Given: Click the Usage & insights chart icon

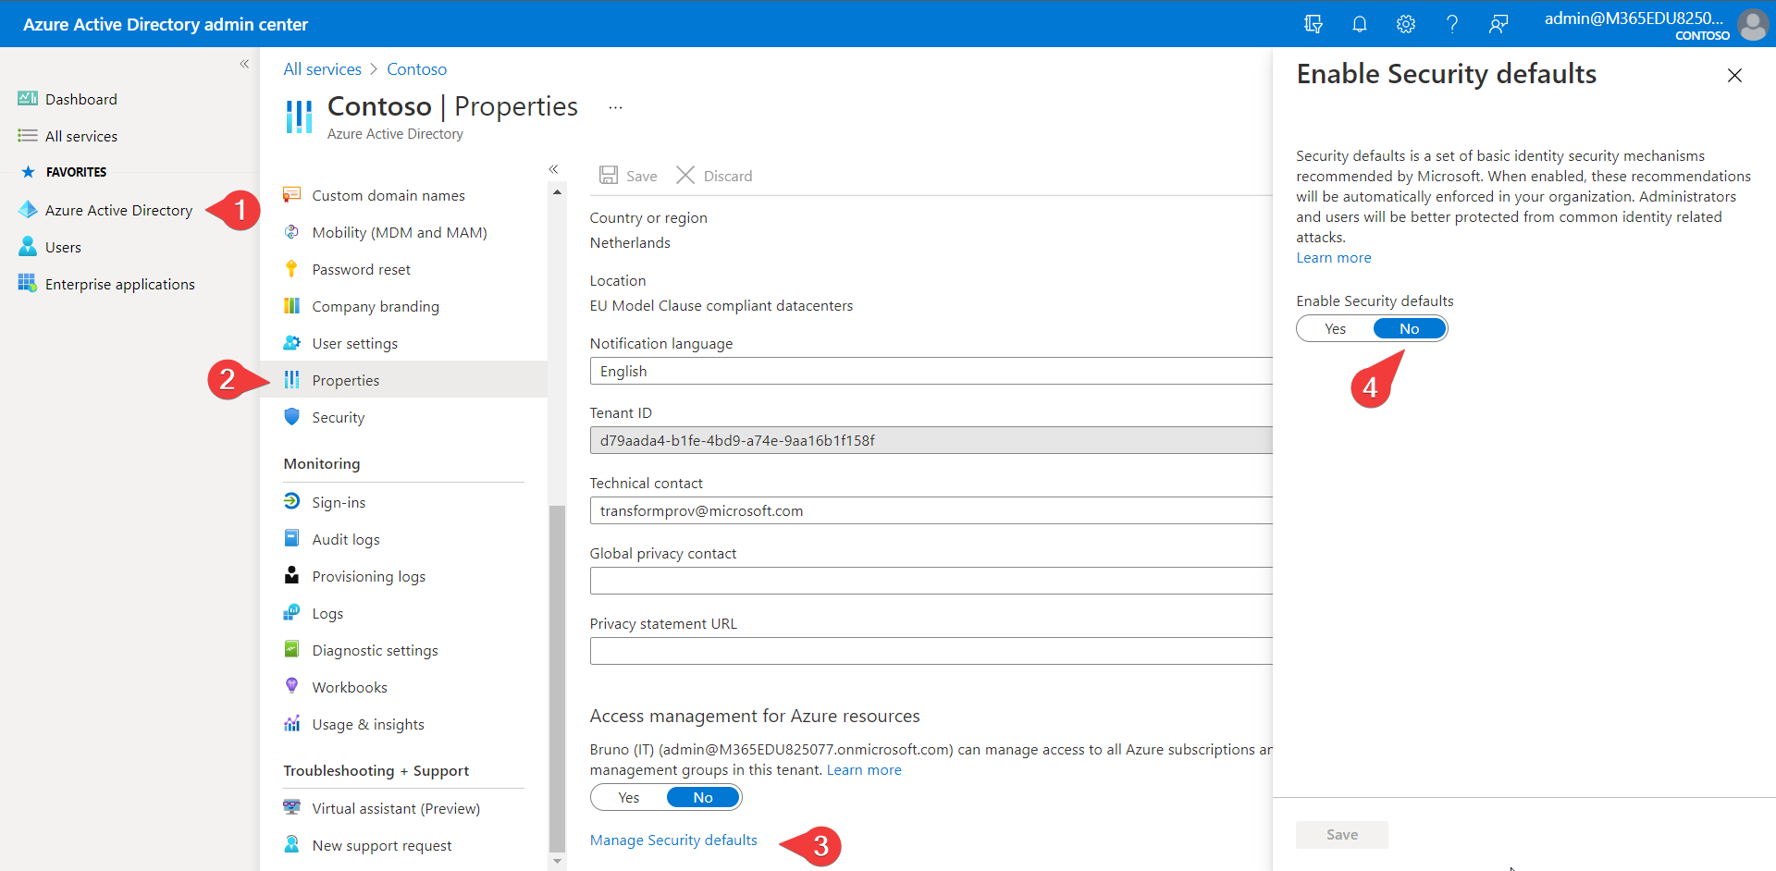Looking at the screenshot, I should click(291, 723).
